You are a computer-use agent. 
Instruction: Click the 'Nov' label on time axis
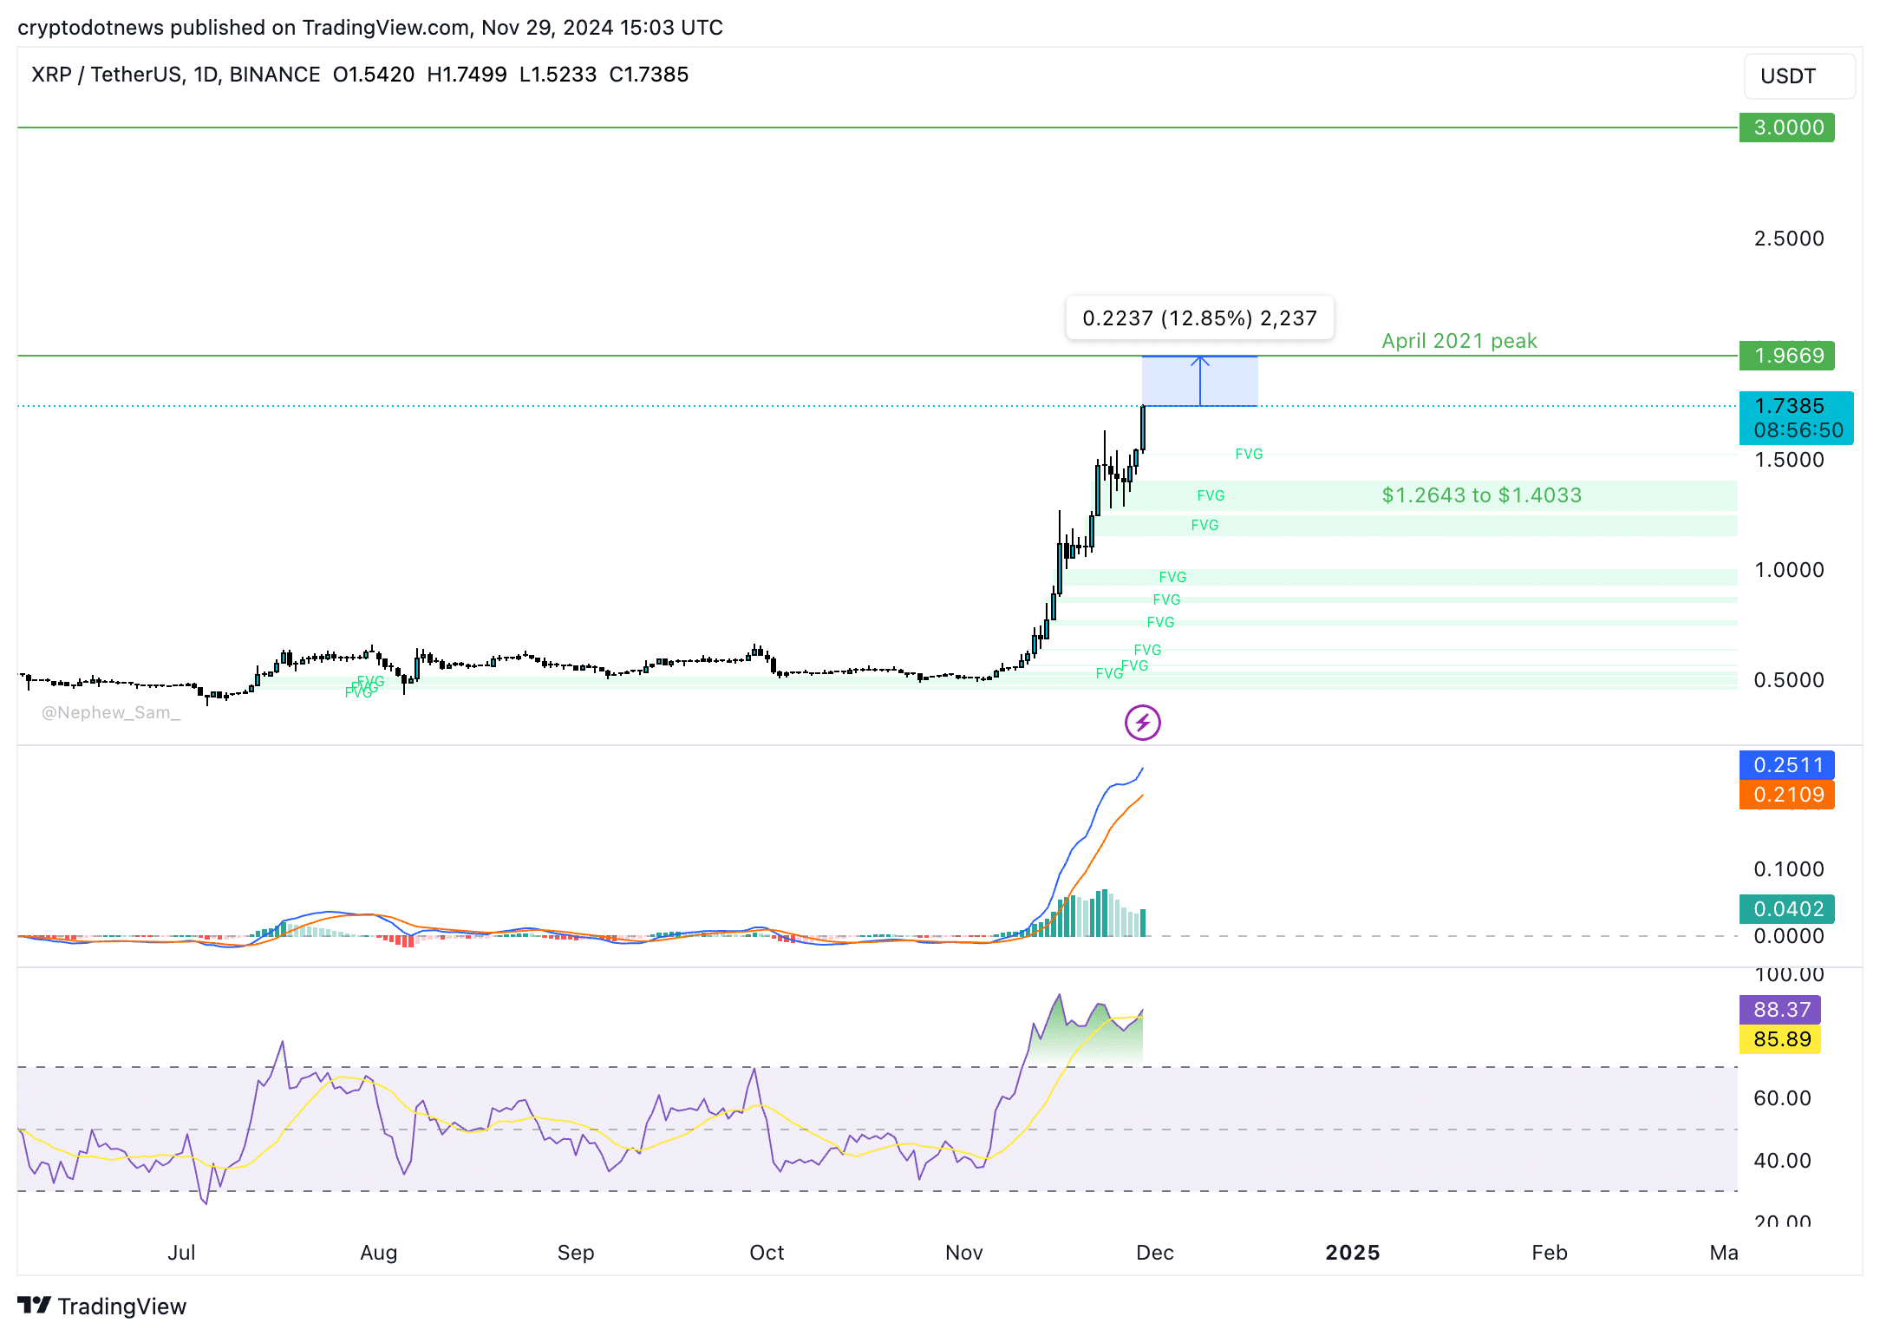click(x=963, y=1253)
